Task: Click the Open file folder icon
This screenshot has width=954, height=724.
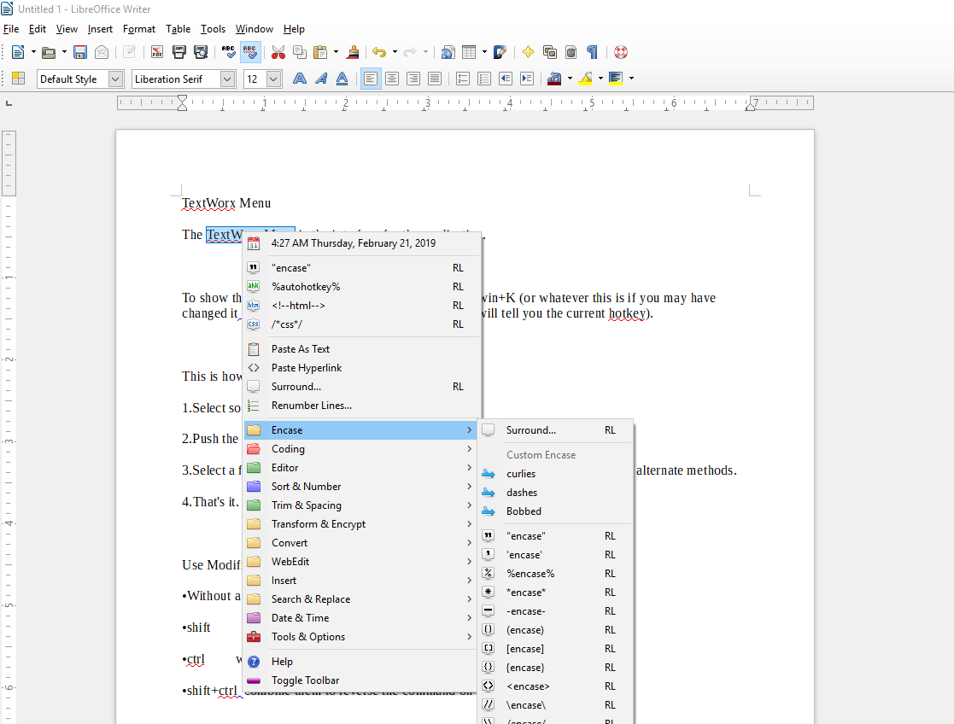Action: point(49,52)
